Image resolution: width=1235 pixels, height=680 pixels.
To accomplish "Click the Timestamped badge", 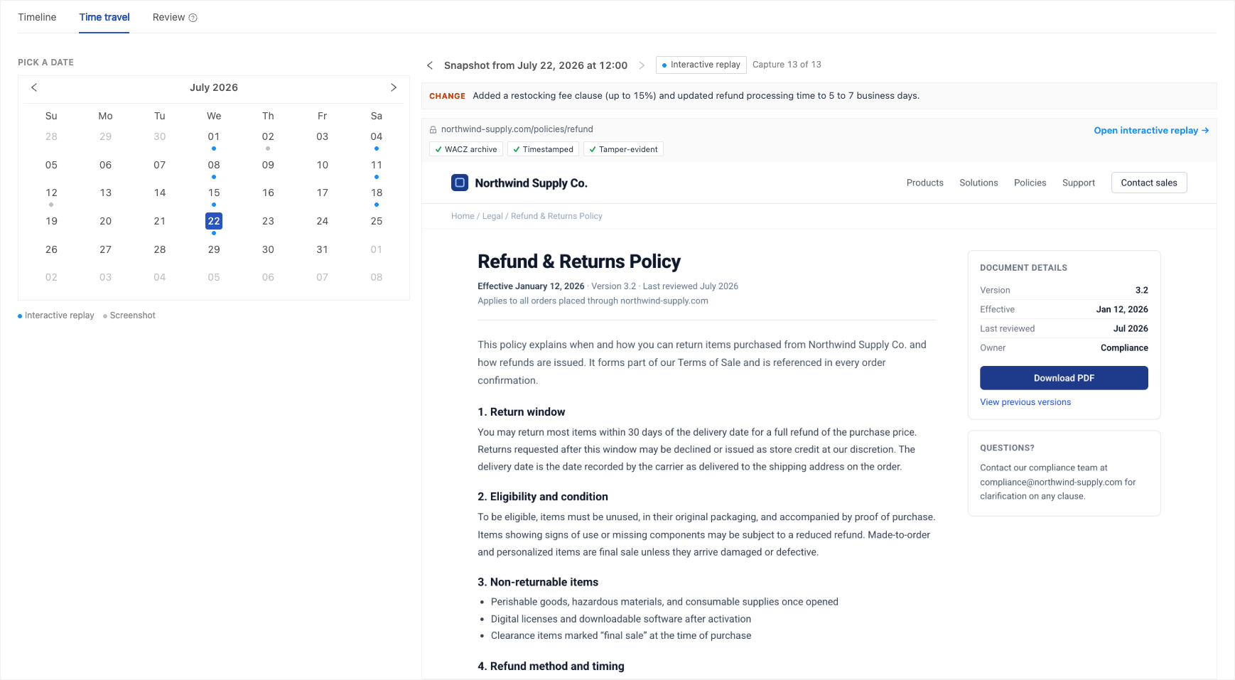I will point(544,149).
